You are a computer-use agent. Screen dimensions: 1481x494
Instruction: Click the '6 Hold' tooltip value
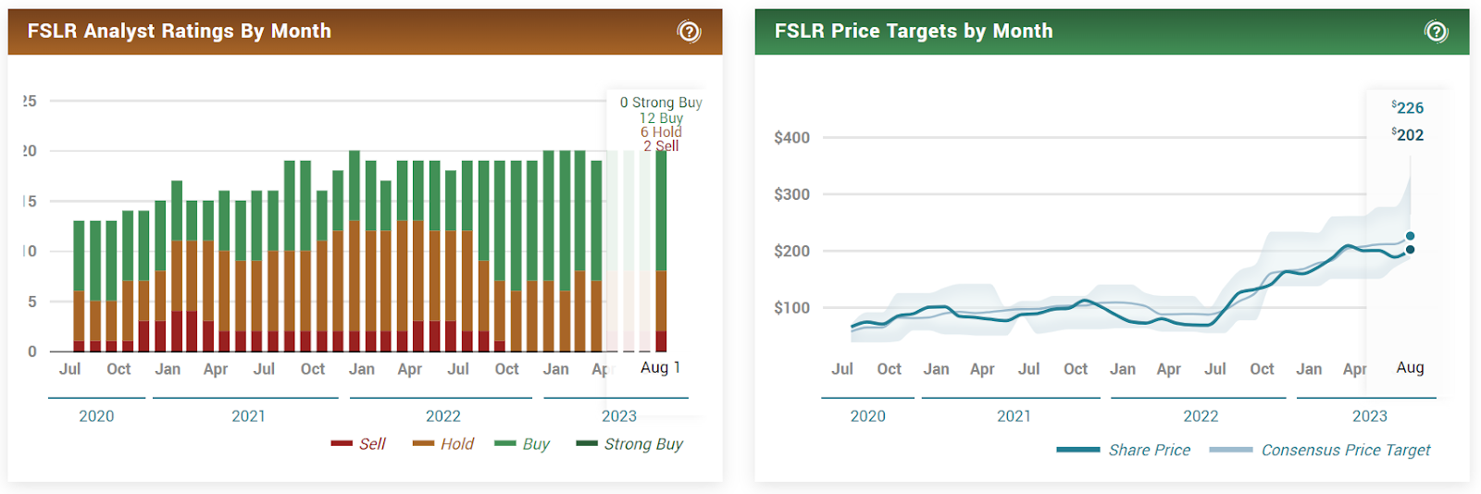pyautogui.click(x=661, y=132)
